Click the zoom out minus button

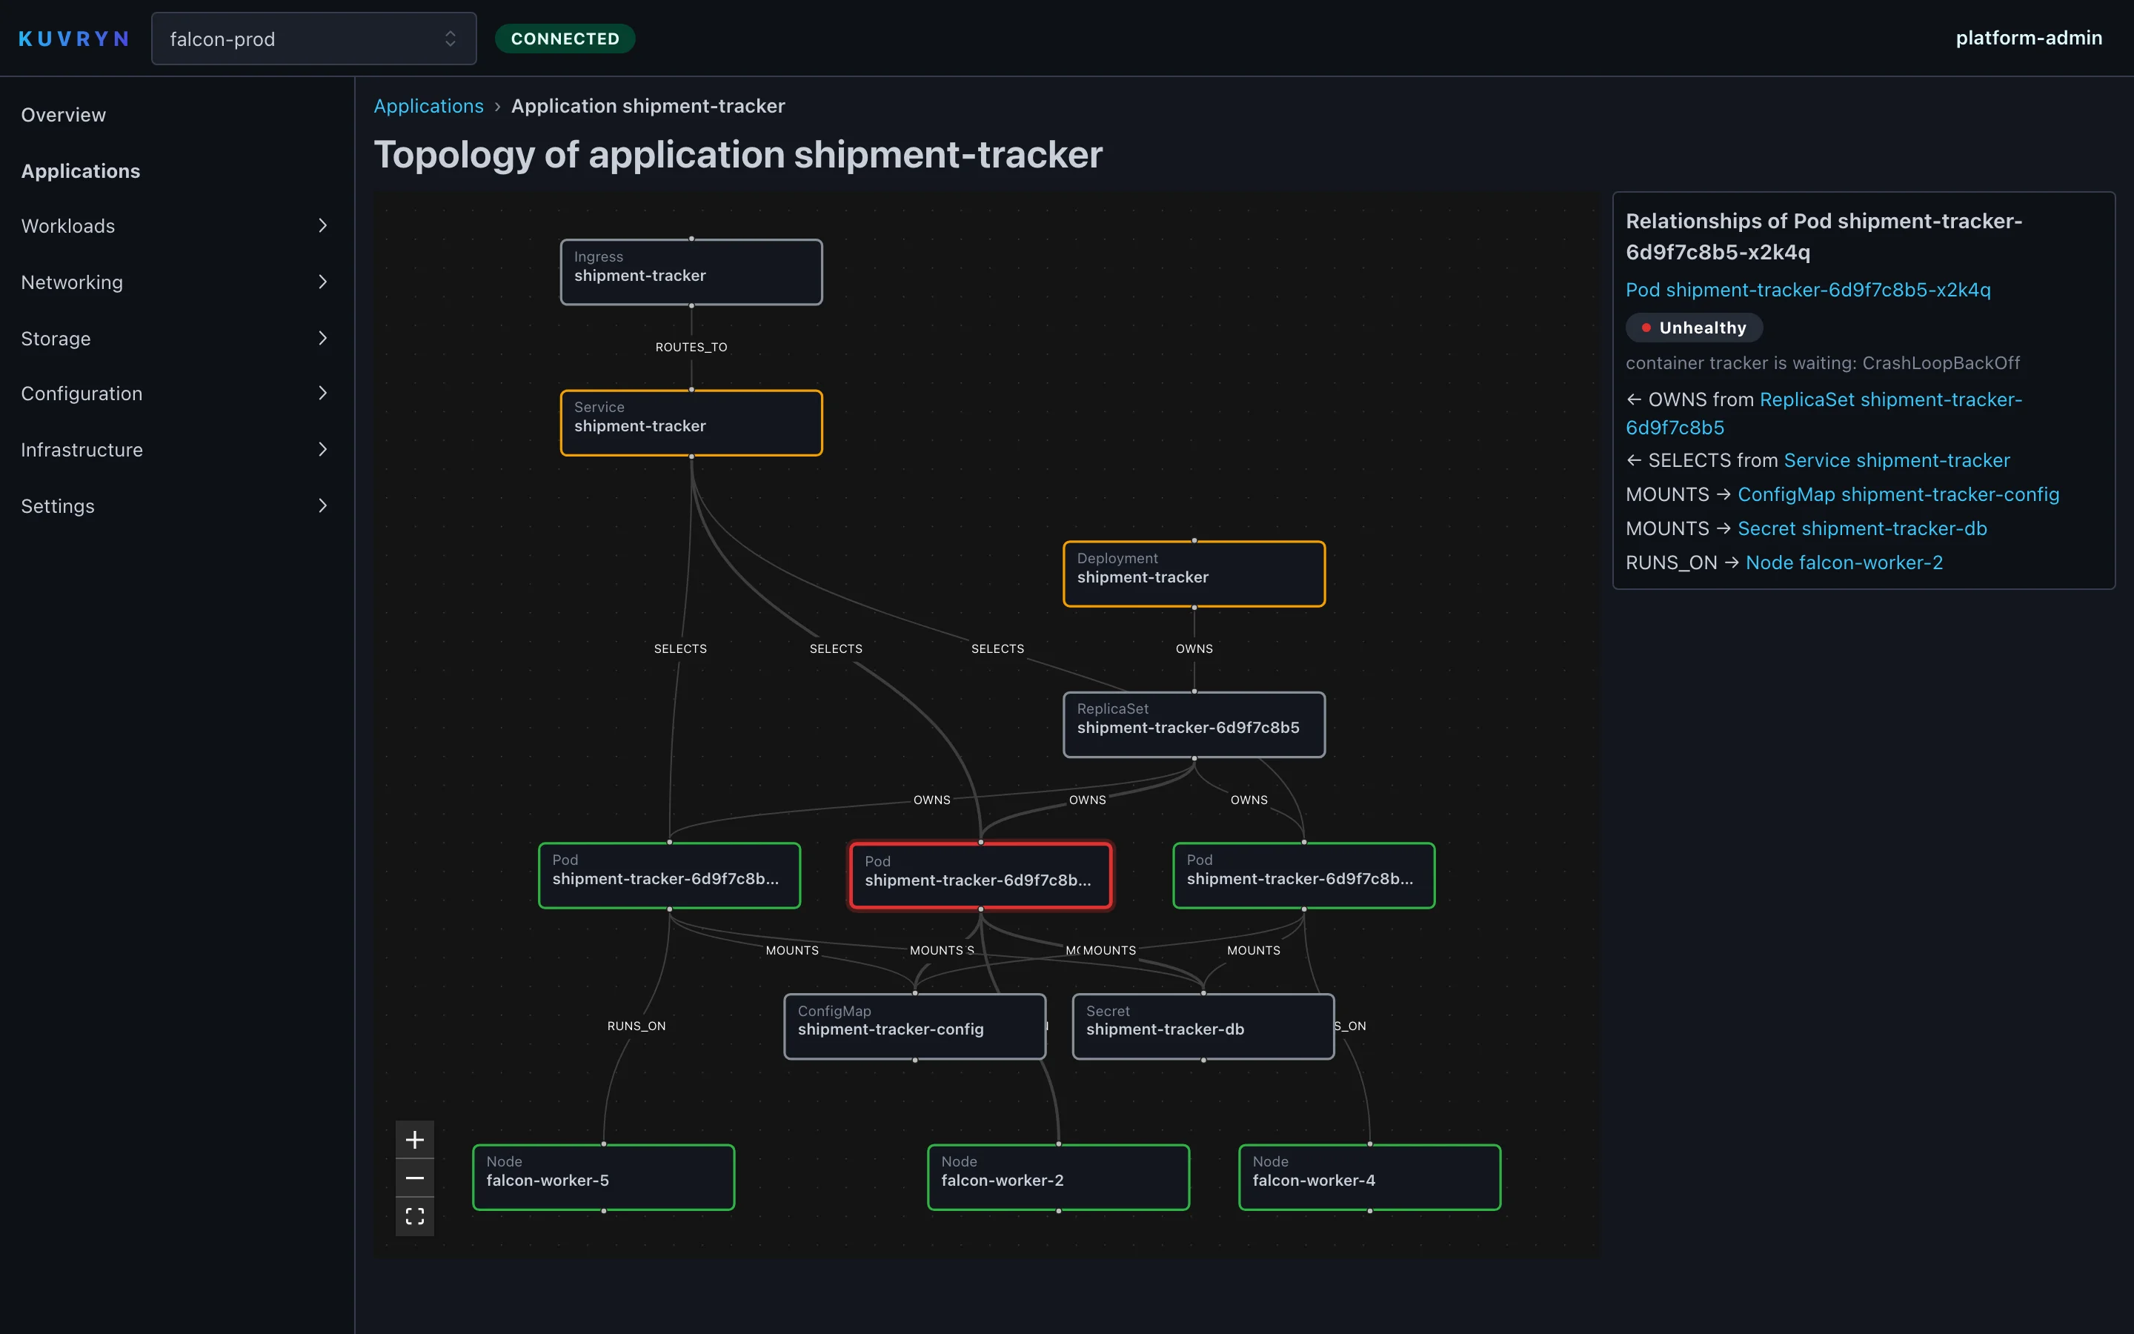tap(414, 1178)
